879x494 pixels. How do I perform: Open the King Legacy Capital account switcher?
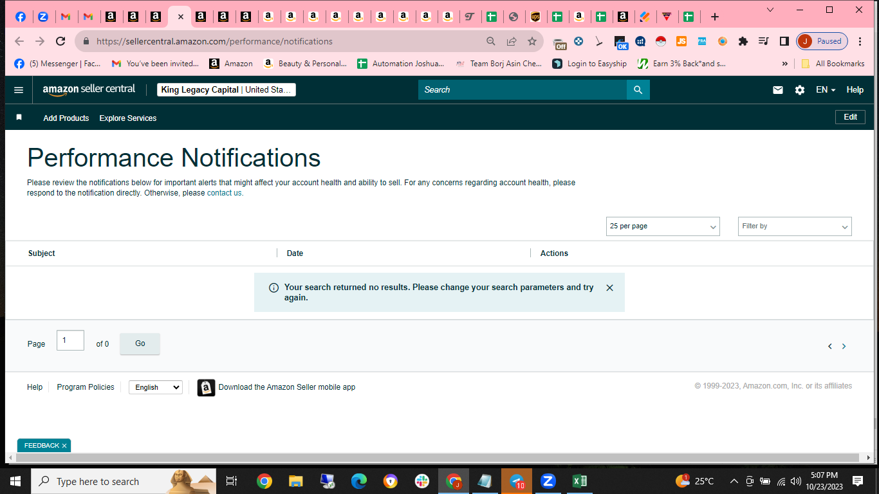(227, 90)
